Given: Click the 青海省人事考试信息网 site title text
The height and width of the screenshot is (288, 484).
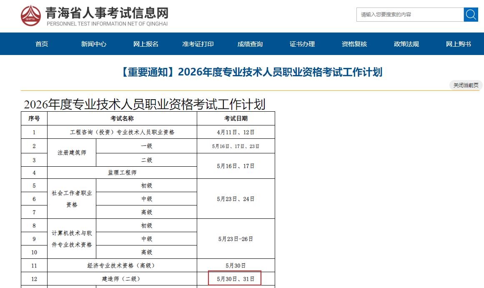Looking at the screenshot, I should coord(107,12).
